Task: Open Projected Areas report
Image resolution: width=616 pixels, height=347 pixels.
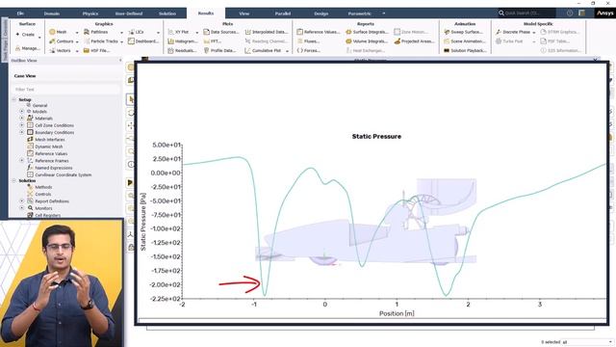Action: (414, 41)
